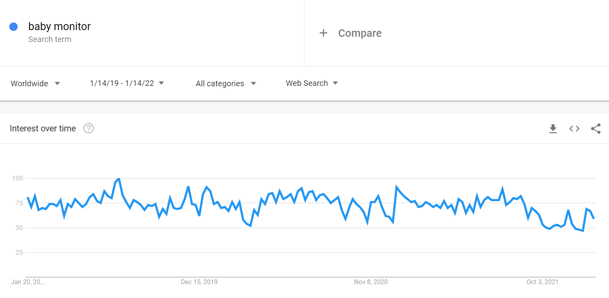Viewport: 609px width, 298px height.
Task: Click the plus icon beside Compare
Action: tap(323, 33)
